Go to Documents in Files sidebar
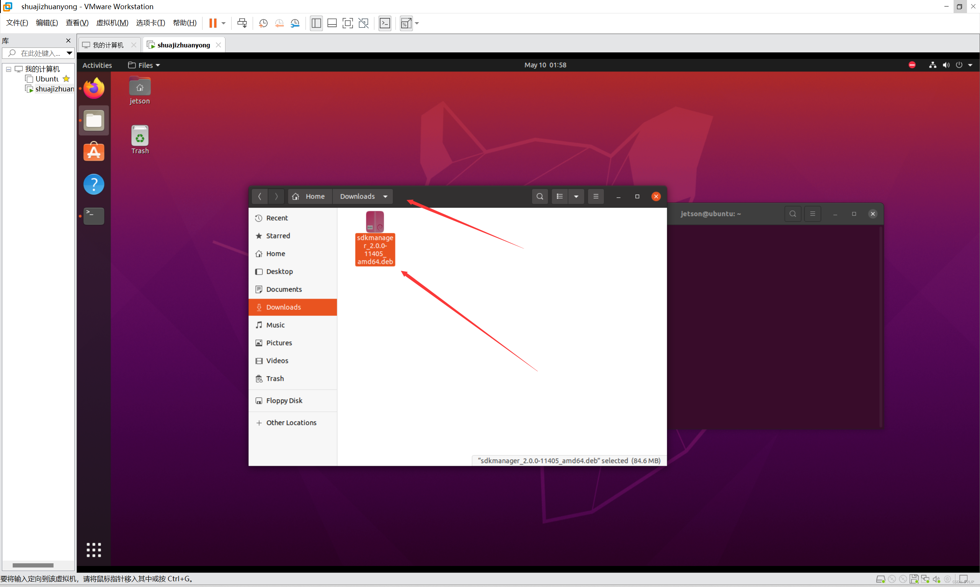 coord(284,289)
